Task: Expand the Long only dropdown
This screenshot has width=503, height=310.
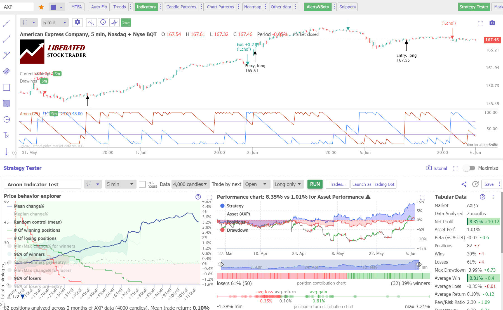Action: pos(288,184)
